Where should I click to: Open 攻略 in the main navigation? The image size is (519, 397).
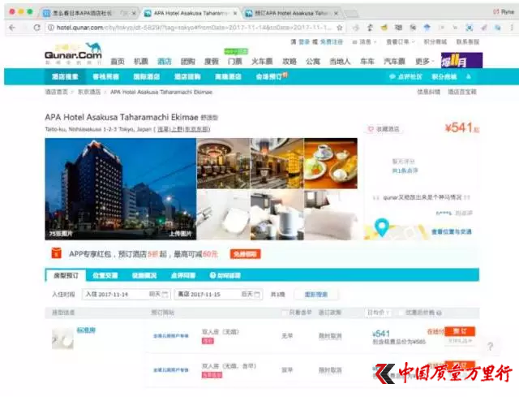click(x=290, y=62)
